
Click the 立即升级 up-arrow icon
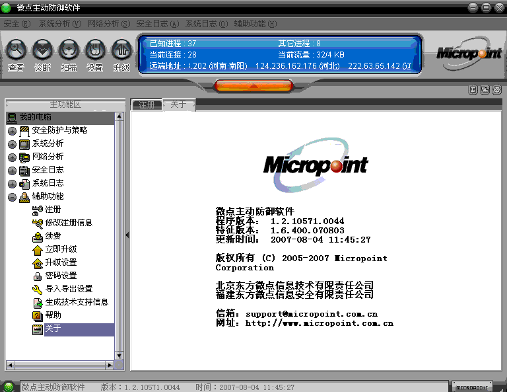click(38, 250)
